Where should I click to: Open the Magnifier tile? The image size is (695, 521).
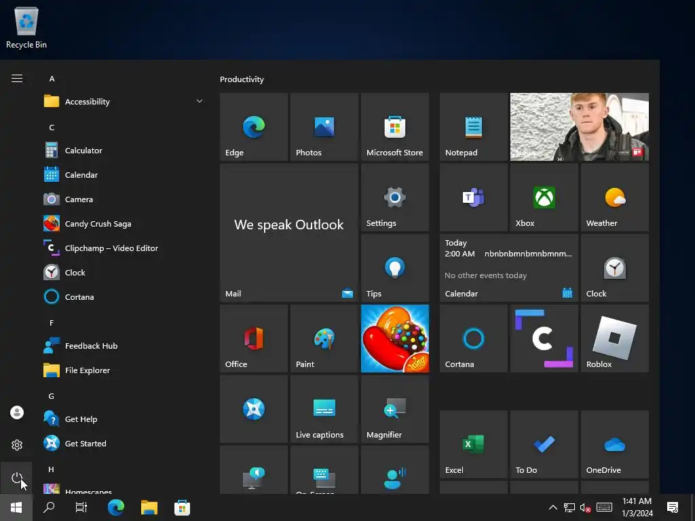395,409
